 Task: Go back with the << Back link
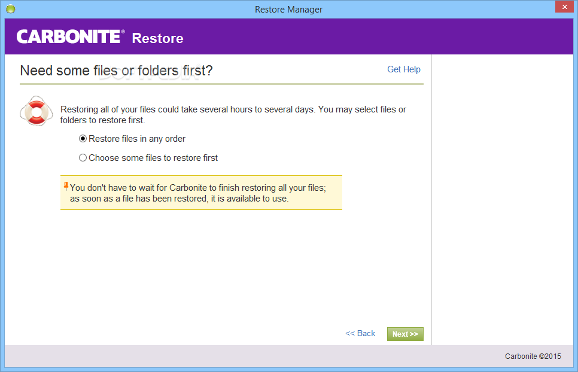[360, 333]
